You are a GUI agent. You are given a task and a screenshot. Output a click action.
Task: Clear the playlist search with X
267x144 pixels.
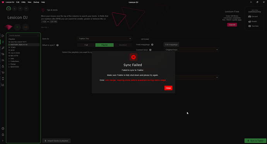click(38, 36)
